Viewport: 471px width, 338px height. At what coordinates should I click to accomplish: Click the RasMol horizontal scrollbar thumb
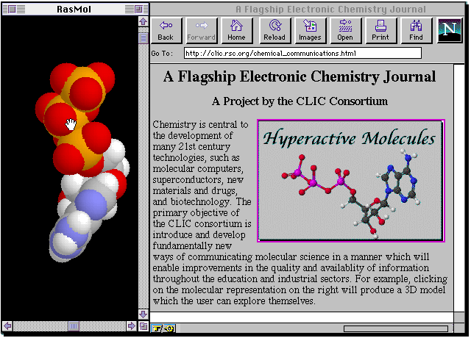click(x=73, y=326)
